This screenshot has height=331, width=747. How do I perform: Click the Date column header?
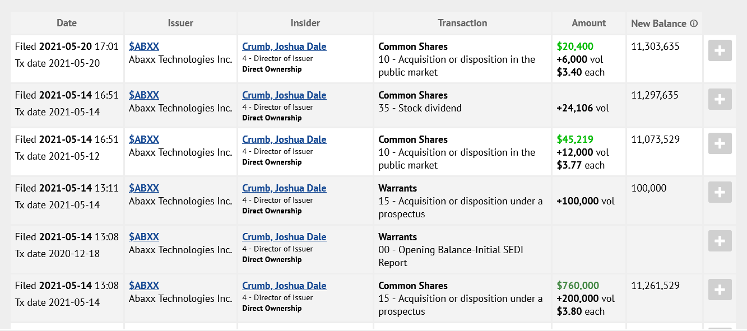67,23
